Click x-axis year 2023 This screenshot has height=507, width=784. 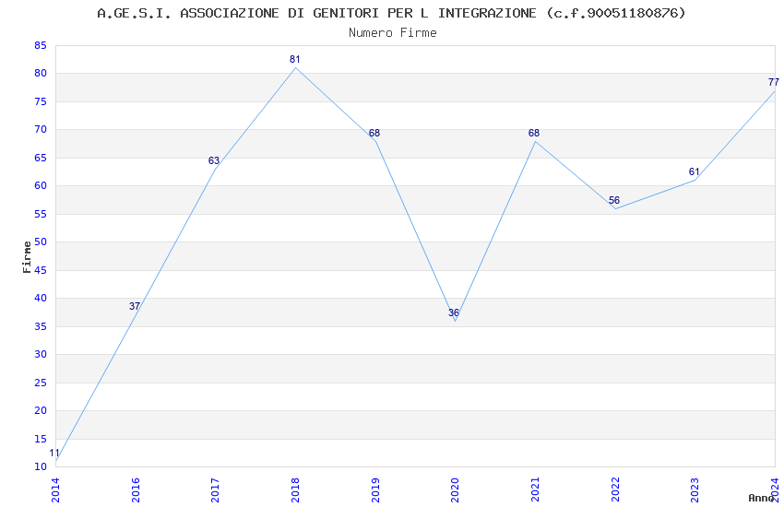click(695, 490)
